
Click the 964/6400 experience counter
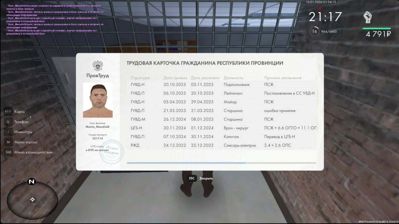tap(329, 31)
